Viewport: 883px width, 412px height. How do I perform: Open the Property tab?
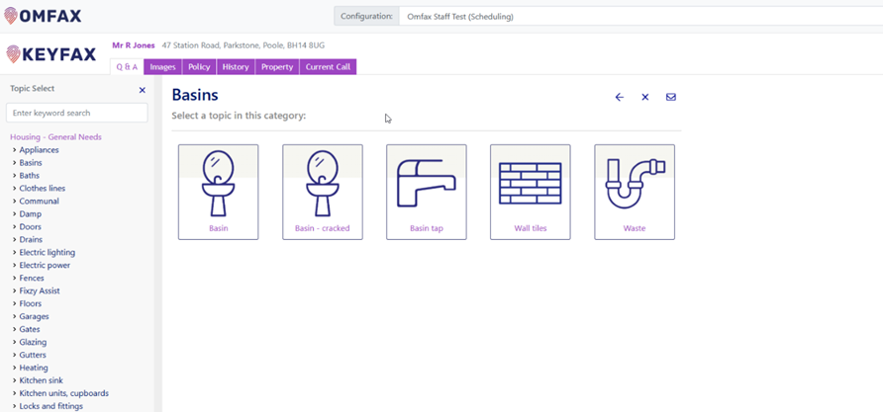tap(277, 67)
